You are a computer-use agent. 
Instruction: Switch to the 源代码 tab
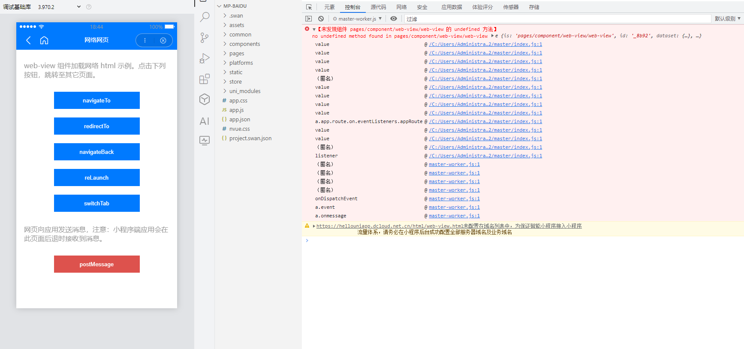pyautogui.click(x=378, y=7)
